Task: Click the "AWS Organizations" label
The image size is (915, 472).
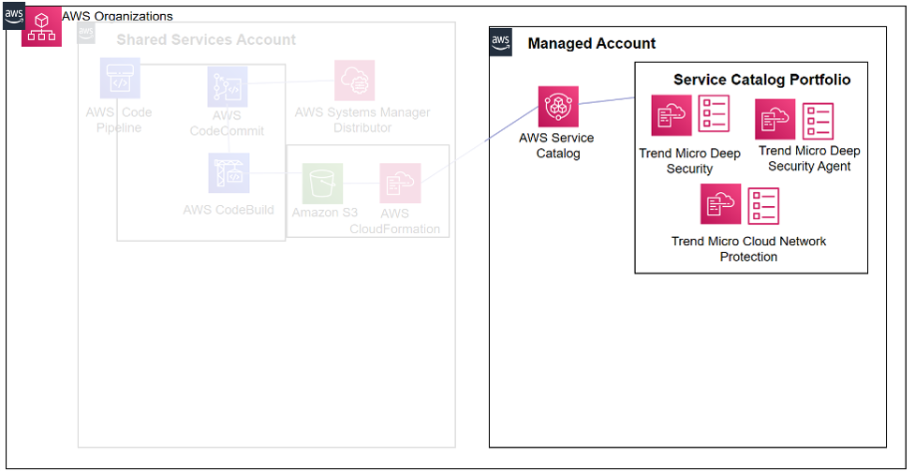Action: coord(117,16)
